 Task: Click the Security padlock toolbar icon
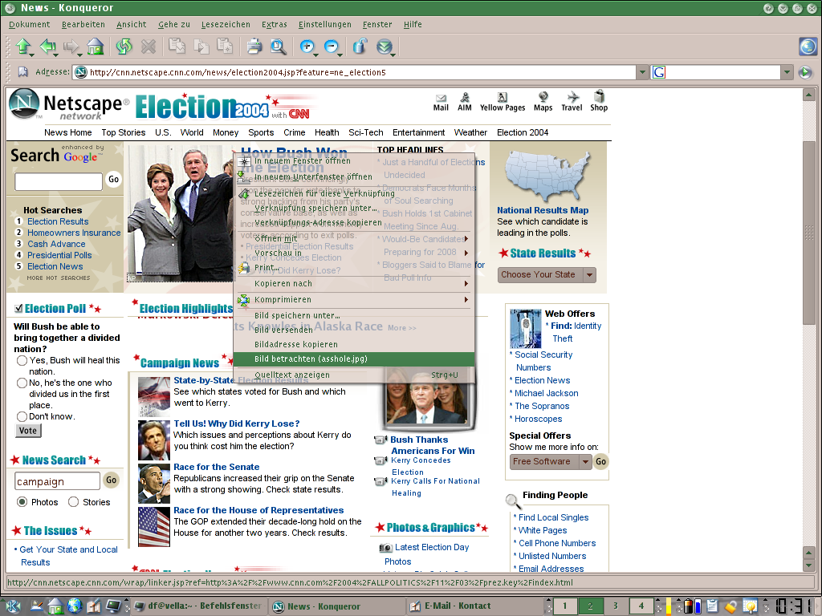click(x=360, y=47)
